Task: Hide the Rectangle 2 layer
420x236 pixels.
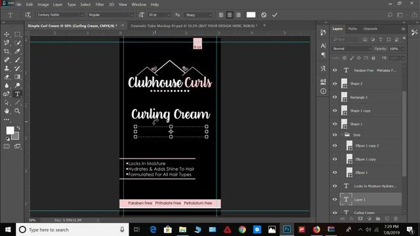Action: [x=335, y=97]
